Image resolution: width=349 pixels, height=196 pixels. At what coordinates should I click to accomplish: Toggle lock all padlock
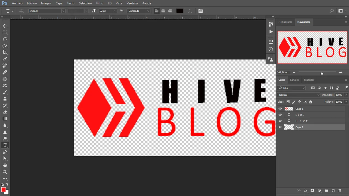pyautogui.click(x=311, y=102)
